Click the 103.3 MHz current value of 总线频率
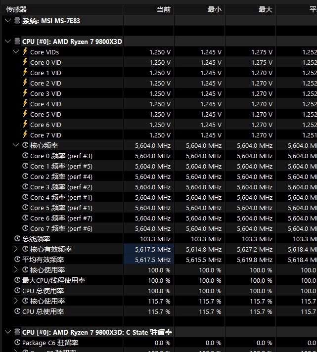317x352 pixels. [x=155, y=239]
